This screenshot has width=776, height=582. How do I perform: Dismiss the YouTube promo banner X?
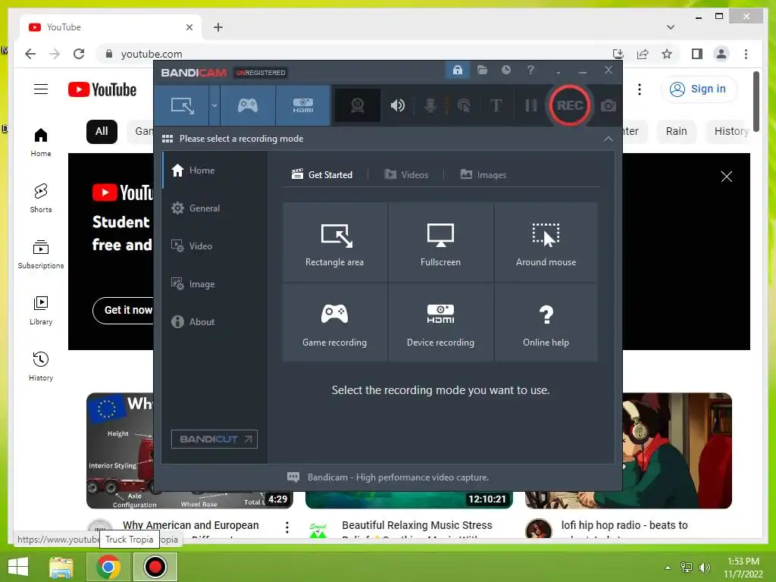pos(726,177)
